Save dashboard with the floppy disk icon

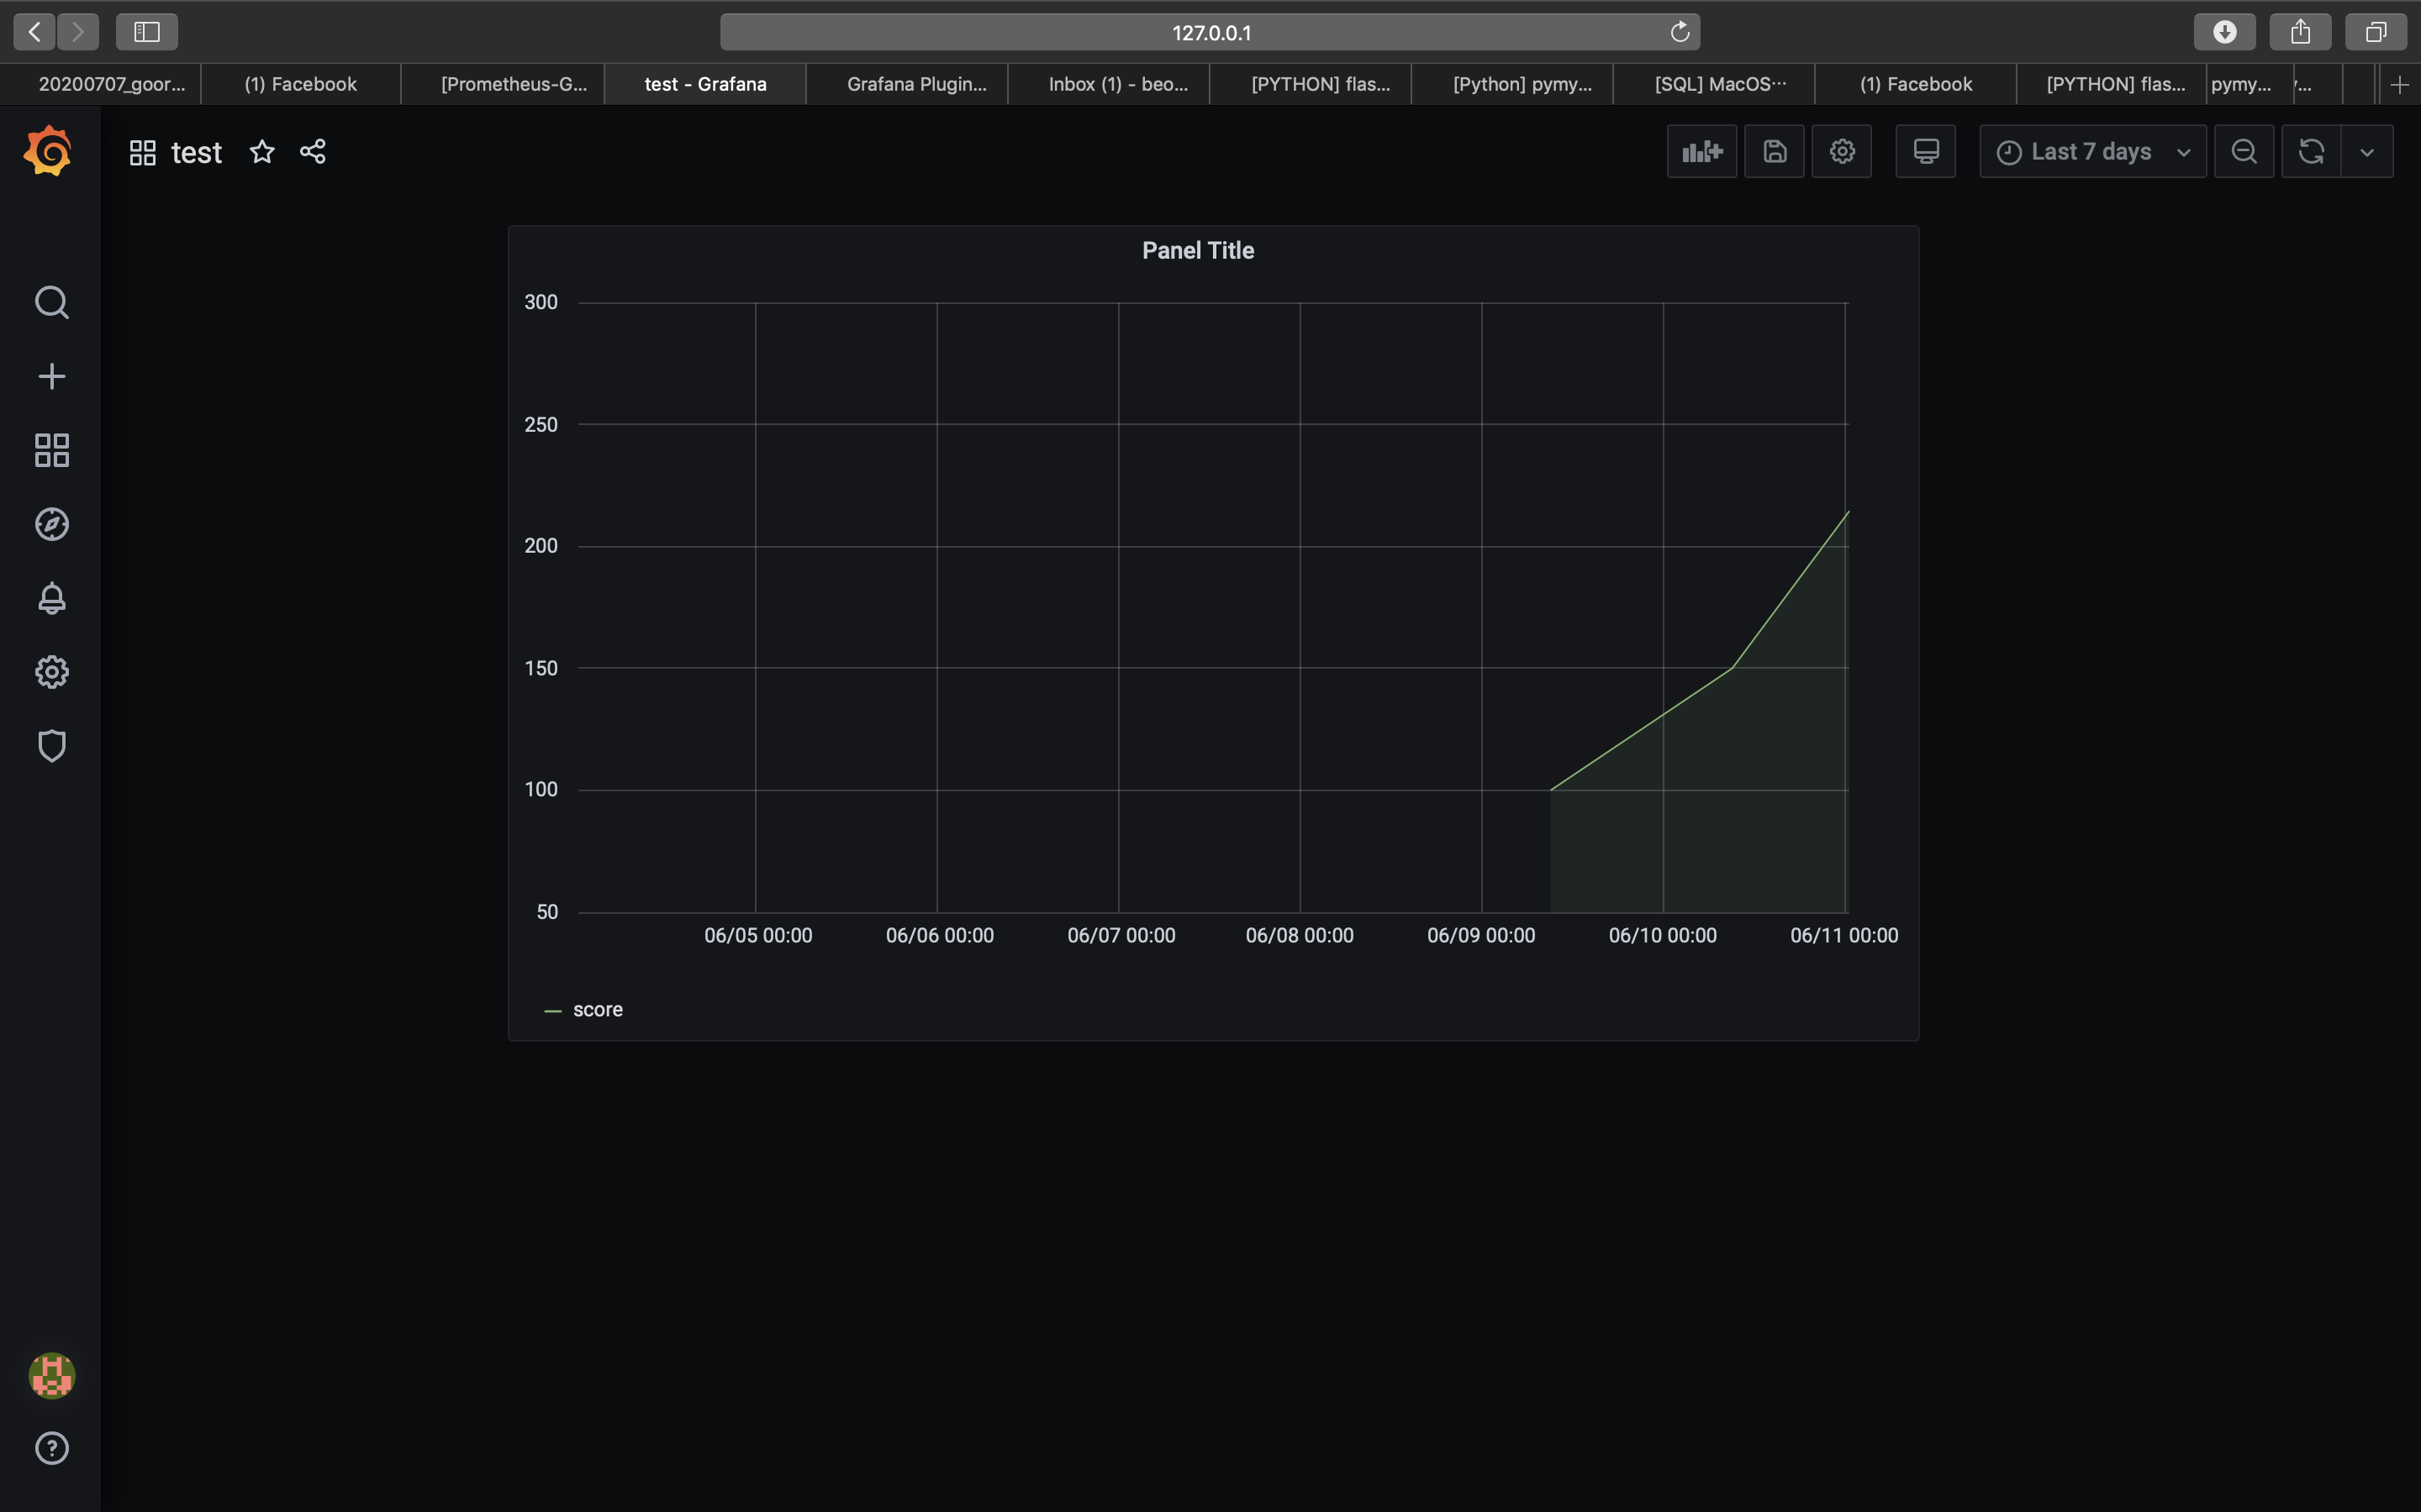1774,151
